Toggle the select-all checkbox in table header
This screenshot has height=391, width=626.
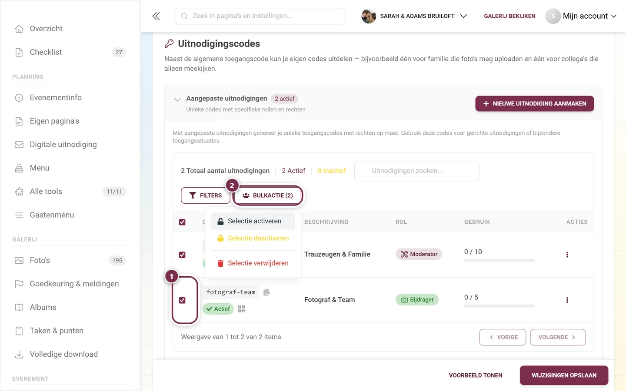(x=182, y=222)
